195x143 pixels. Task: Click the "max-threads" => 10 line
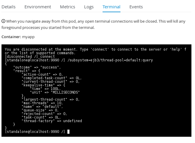[x=42, y=103]
